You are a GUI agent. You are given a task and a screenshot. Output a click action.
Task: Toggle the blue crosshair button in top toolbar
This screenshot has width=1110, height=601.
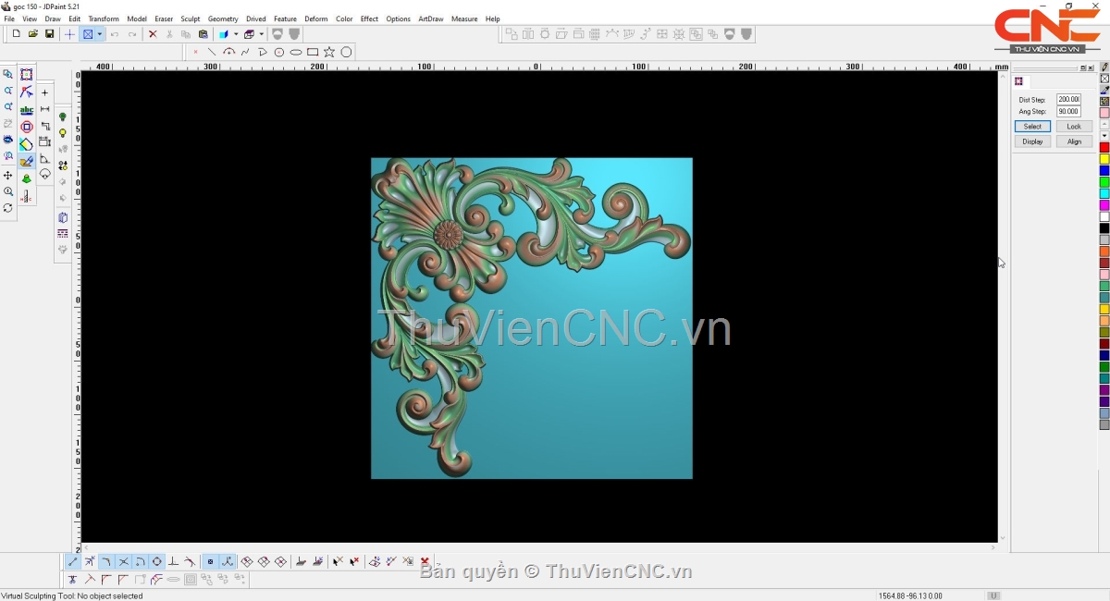click(69, 34)
